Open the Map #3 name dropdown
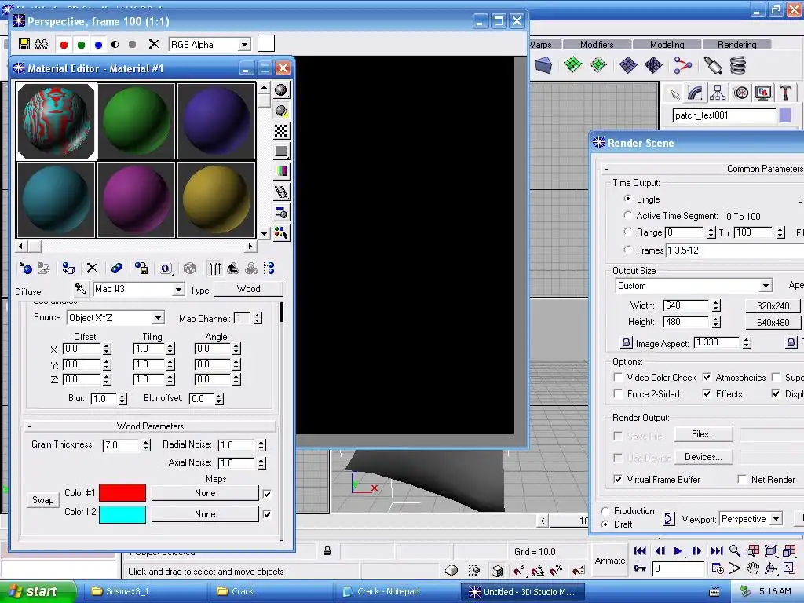804x603 pixels. 178,289
